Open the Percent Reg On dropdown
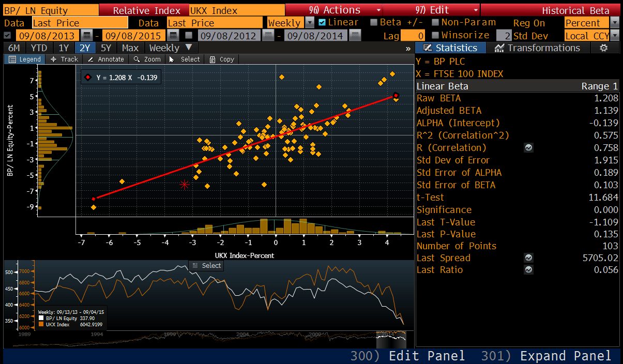Screen dimensions: 623x364 point(614,23)
